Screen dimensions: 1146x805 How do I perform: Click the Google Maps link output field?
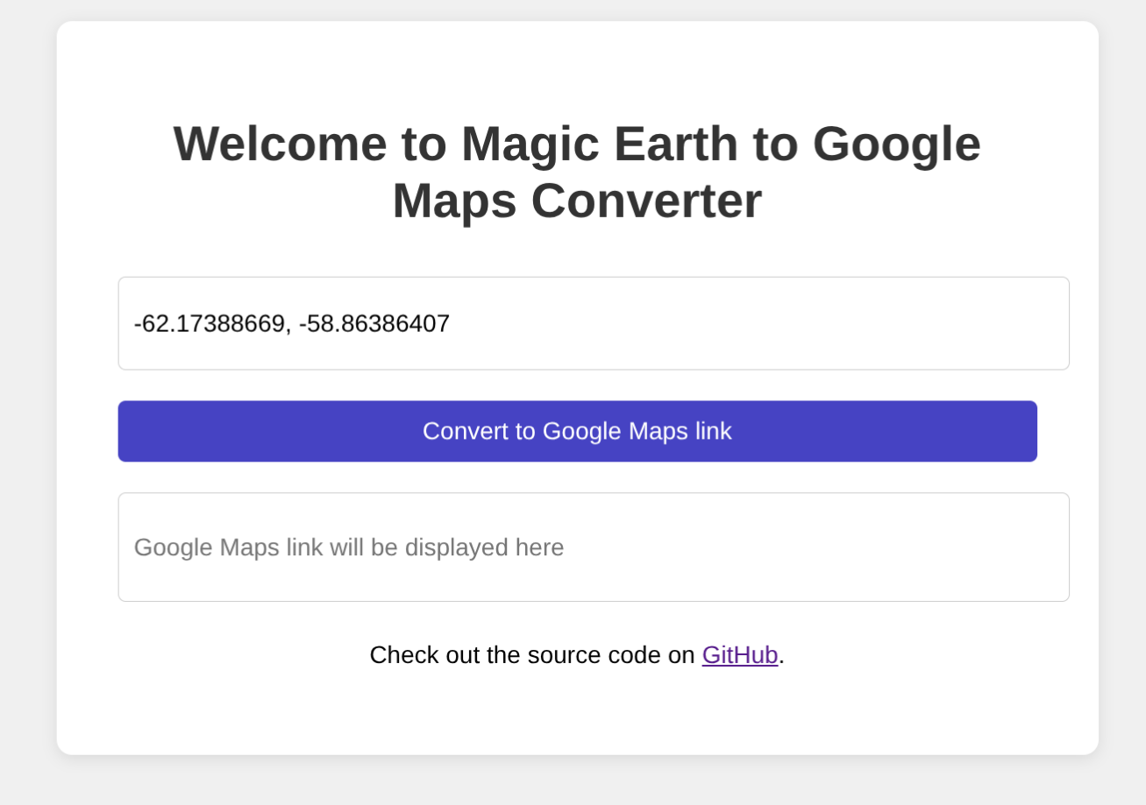tap(593, 547)
